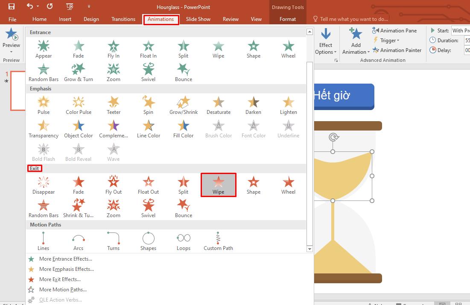Apply the Loops motion path

(184, 241)
